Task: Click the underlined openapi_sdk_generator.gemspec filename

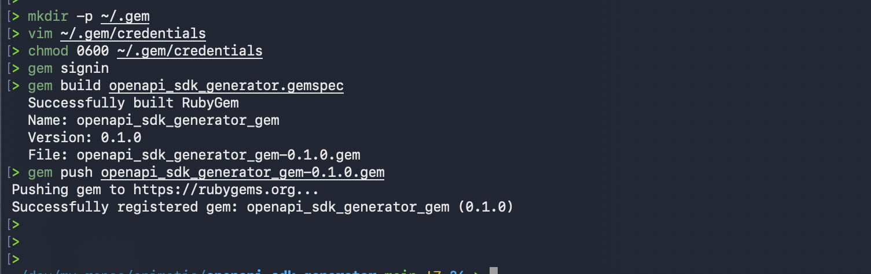Action: click(226, 86)
